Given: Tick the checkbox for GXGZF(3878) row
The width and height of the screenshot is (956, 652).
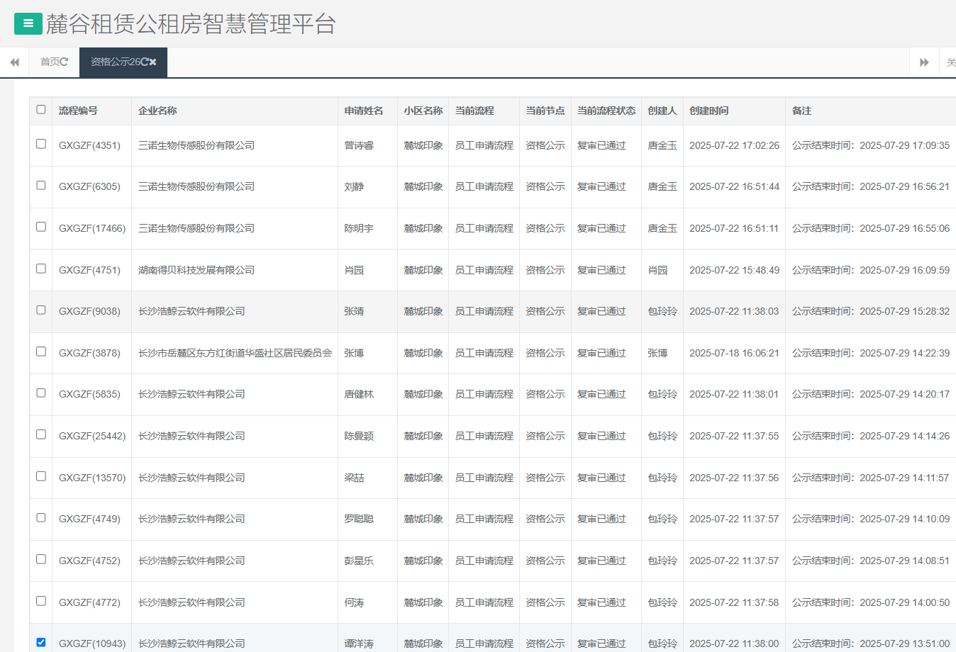Looking at the screenshot, I should (x=41, y=352).
